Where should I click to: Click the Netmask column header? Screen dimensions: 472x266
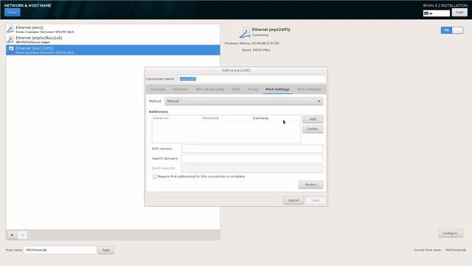(226, 118)
